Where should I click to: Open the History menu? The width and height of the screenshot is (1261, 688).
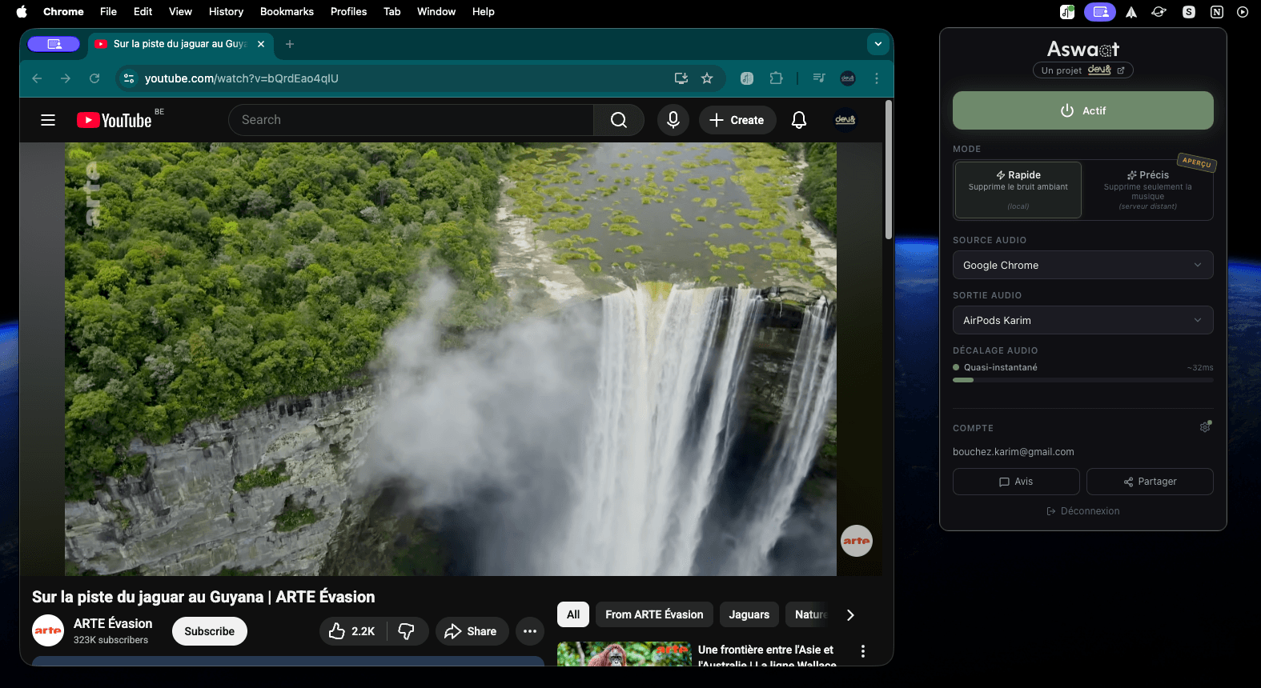click(227, 11)
